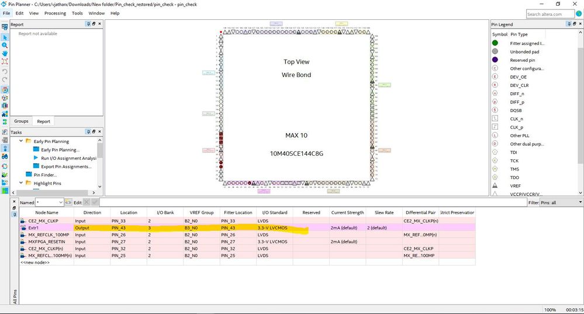584x314 pixels.
Task: Collapse the Highlight Pins folder
Action: [x=21, y=183]
